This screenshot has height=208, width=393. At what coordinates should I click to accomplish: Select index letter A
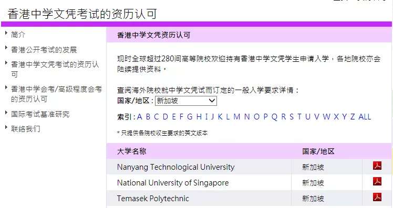pyautogui.click(x=140, y=116)
